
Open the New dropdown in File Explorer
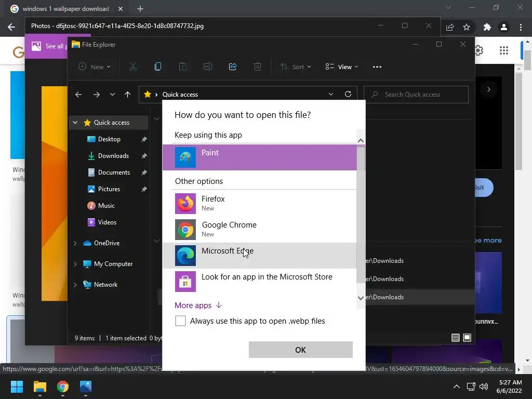(x=95, y=67)
